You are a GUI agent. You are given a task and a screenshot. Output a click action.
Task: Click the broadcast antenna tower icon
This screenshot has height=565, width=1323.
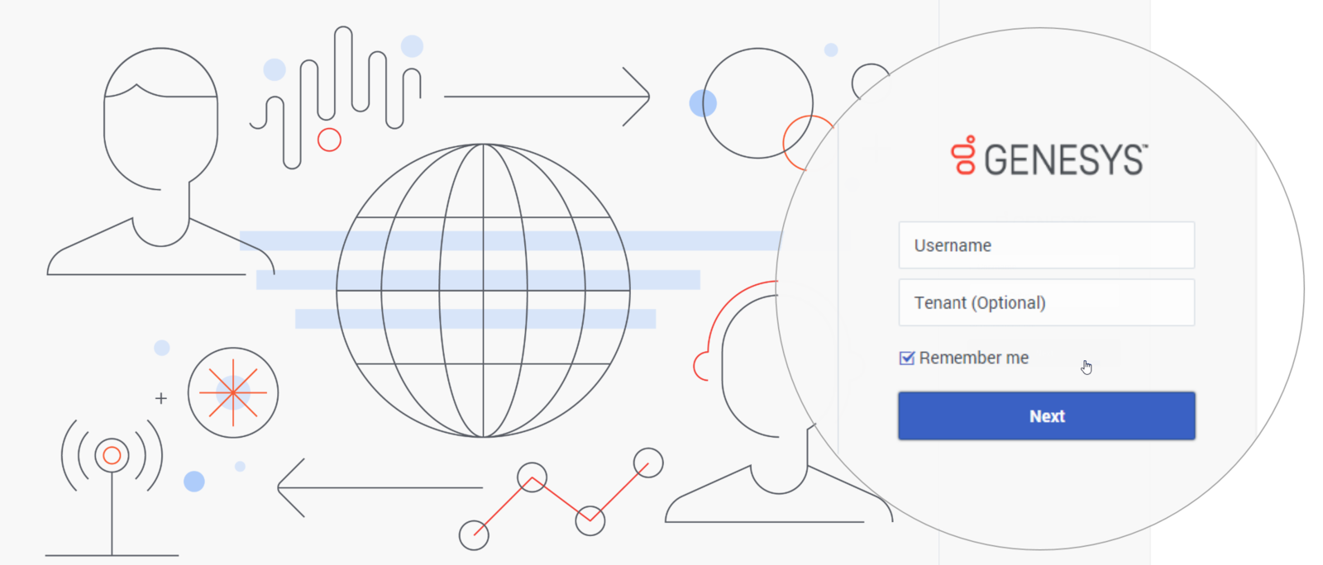(x=112, y=479)
